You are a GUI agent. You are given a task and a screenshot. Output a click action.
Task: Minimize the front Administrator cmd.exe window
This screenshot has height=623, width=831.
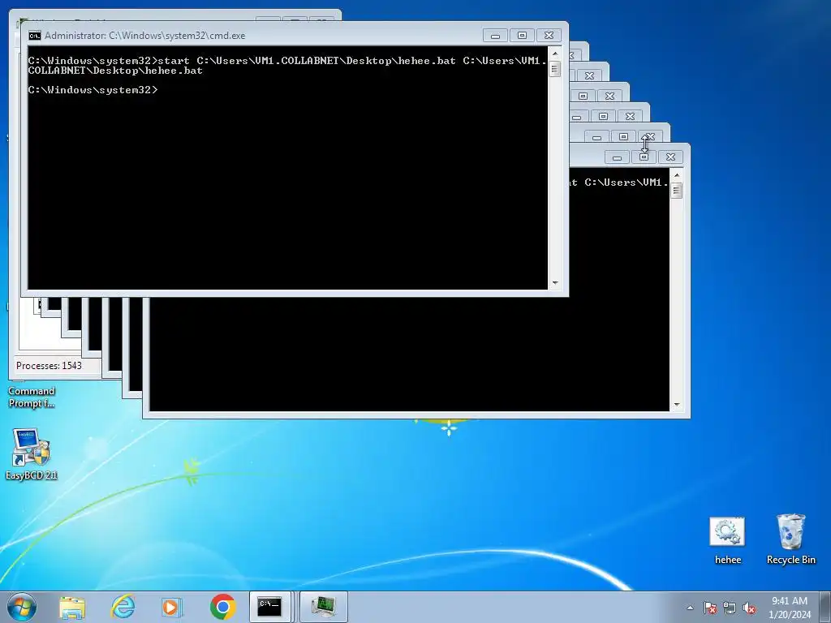pos(495,36)
